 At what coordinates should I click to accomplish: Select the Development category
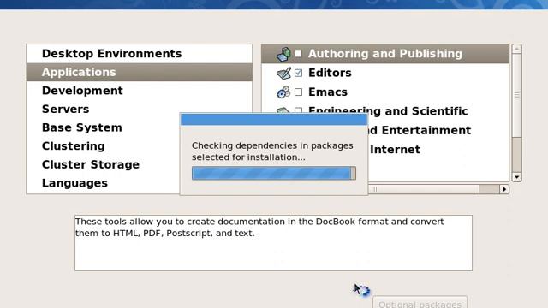coord(139,91)
